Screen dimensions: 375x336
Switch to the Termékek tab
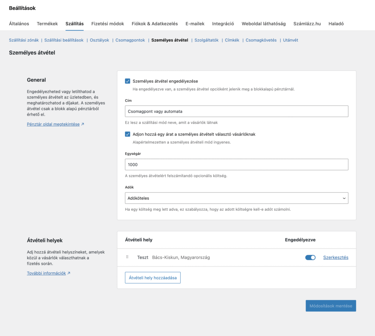[47, 24]
